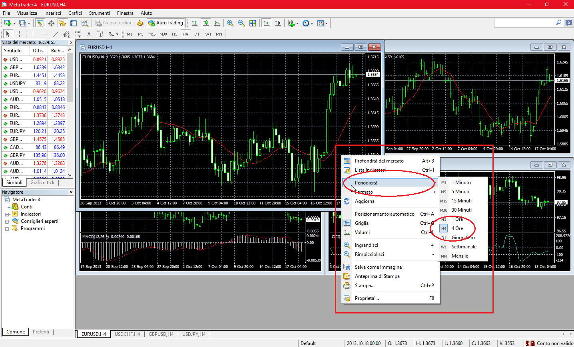The height and width of the screenshot is (347, 574).
Task: Open the periods clock dropdown
Action: pos(307,23)
